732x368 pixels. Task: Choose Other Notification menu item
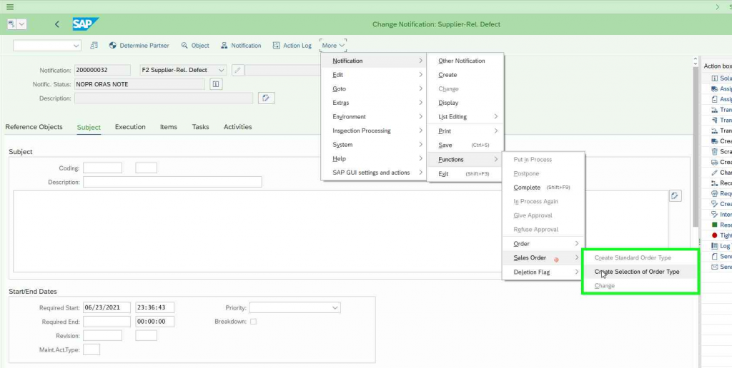(x=465, y=61)
